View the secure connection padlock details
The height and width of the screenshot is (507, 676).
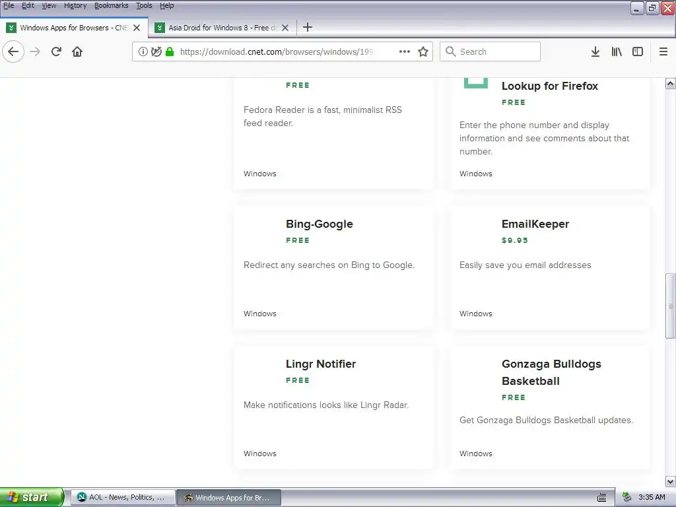click(170, 51)
